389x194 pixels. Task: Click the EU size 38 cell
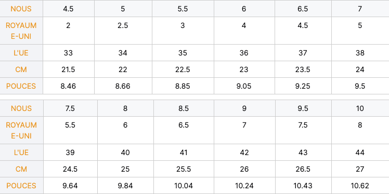point(360,53)
